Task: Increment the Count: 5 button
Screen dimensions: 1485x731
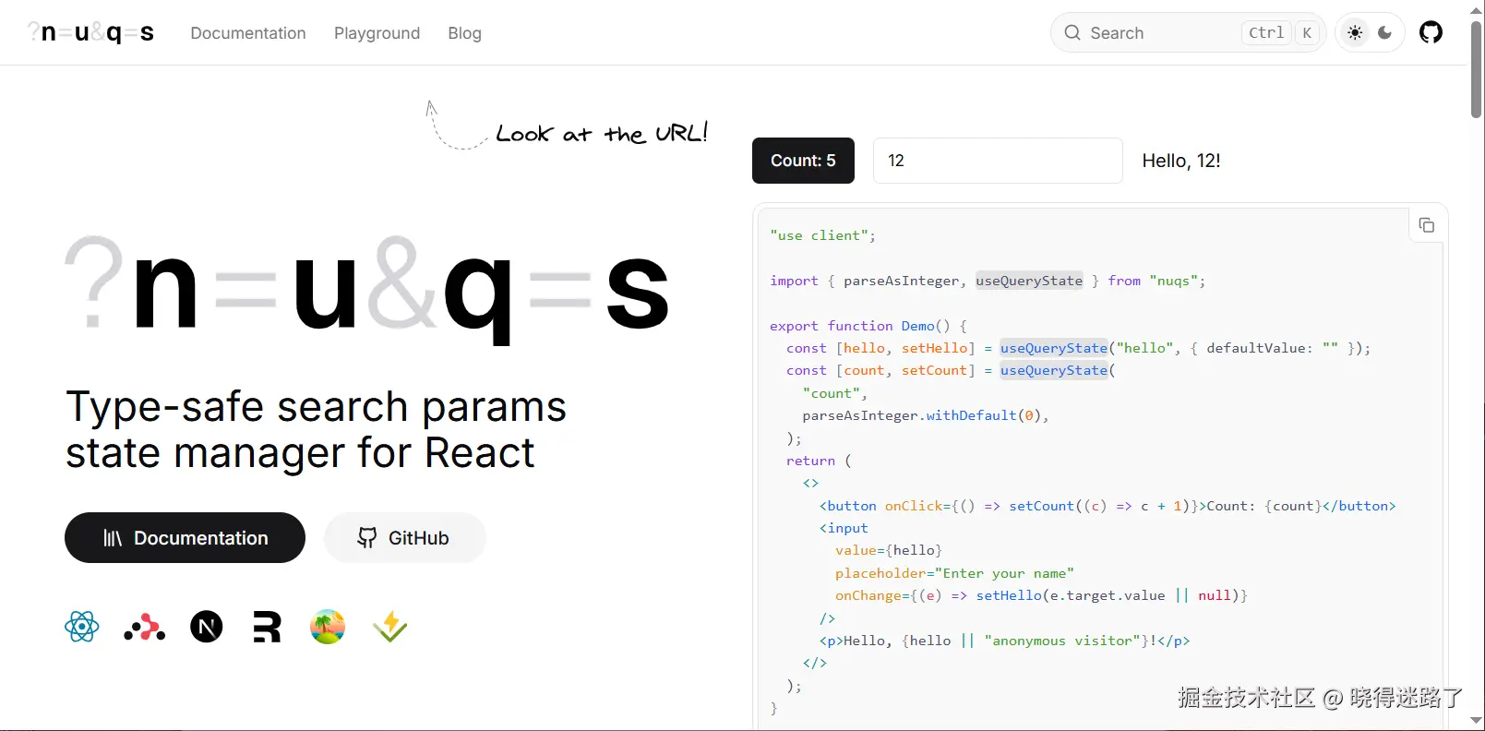Action: click(803, 161)
